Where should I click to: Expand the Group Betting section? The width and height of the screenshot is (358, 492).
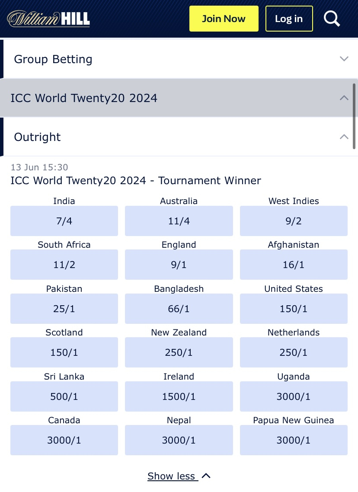179,59
